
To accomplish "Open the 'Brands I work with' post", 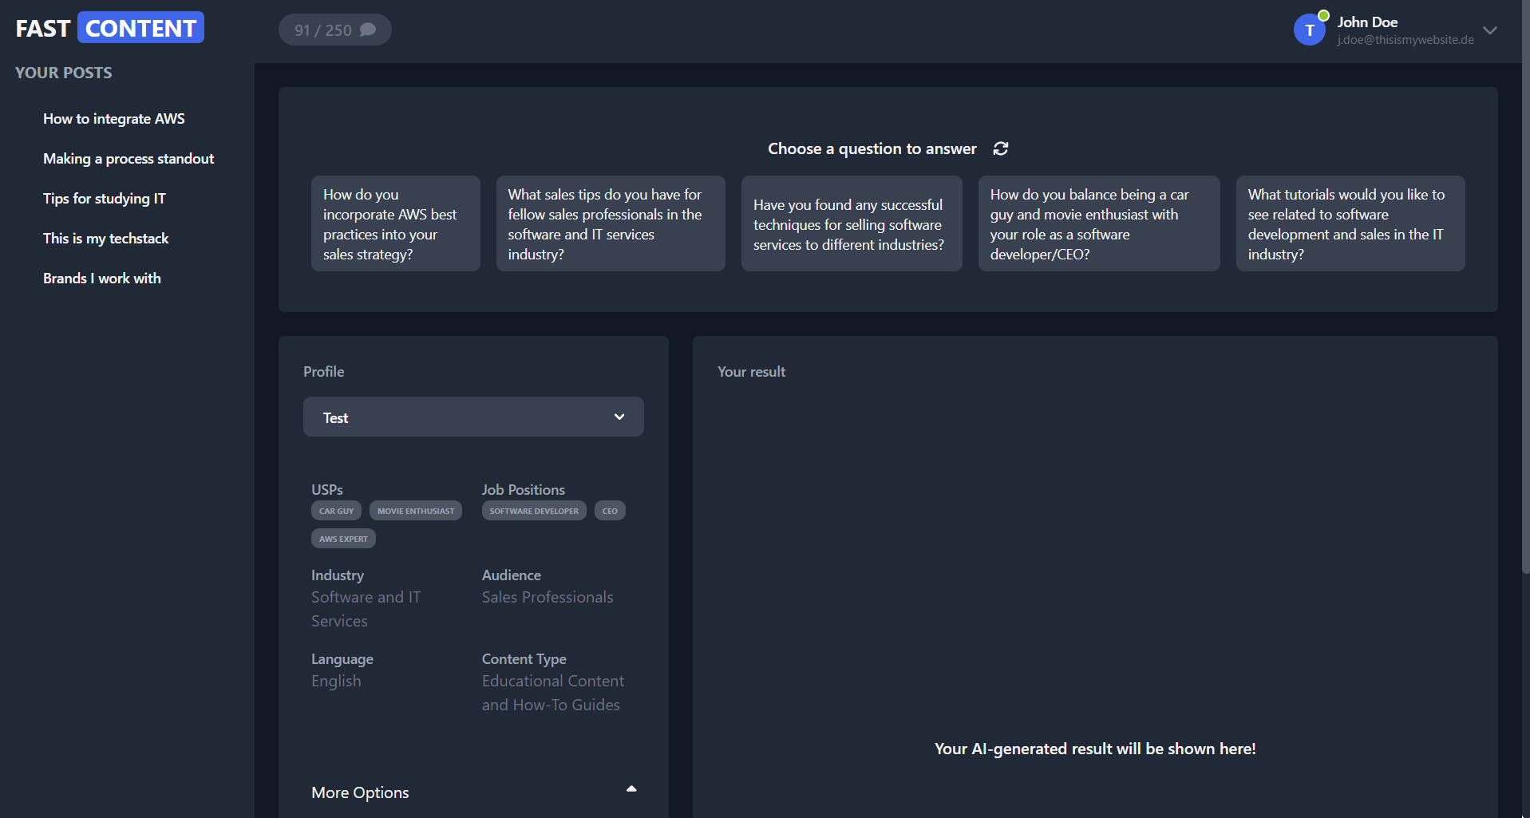I will tap(101, 279).
